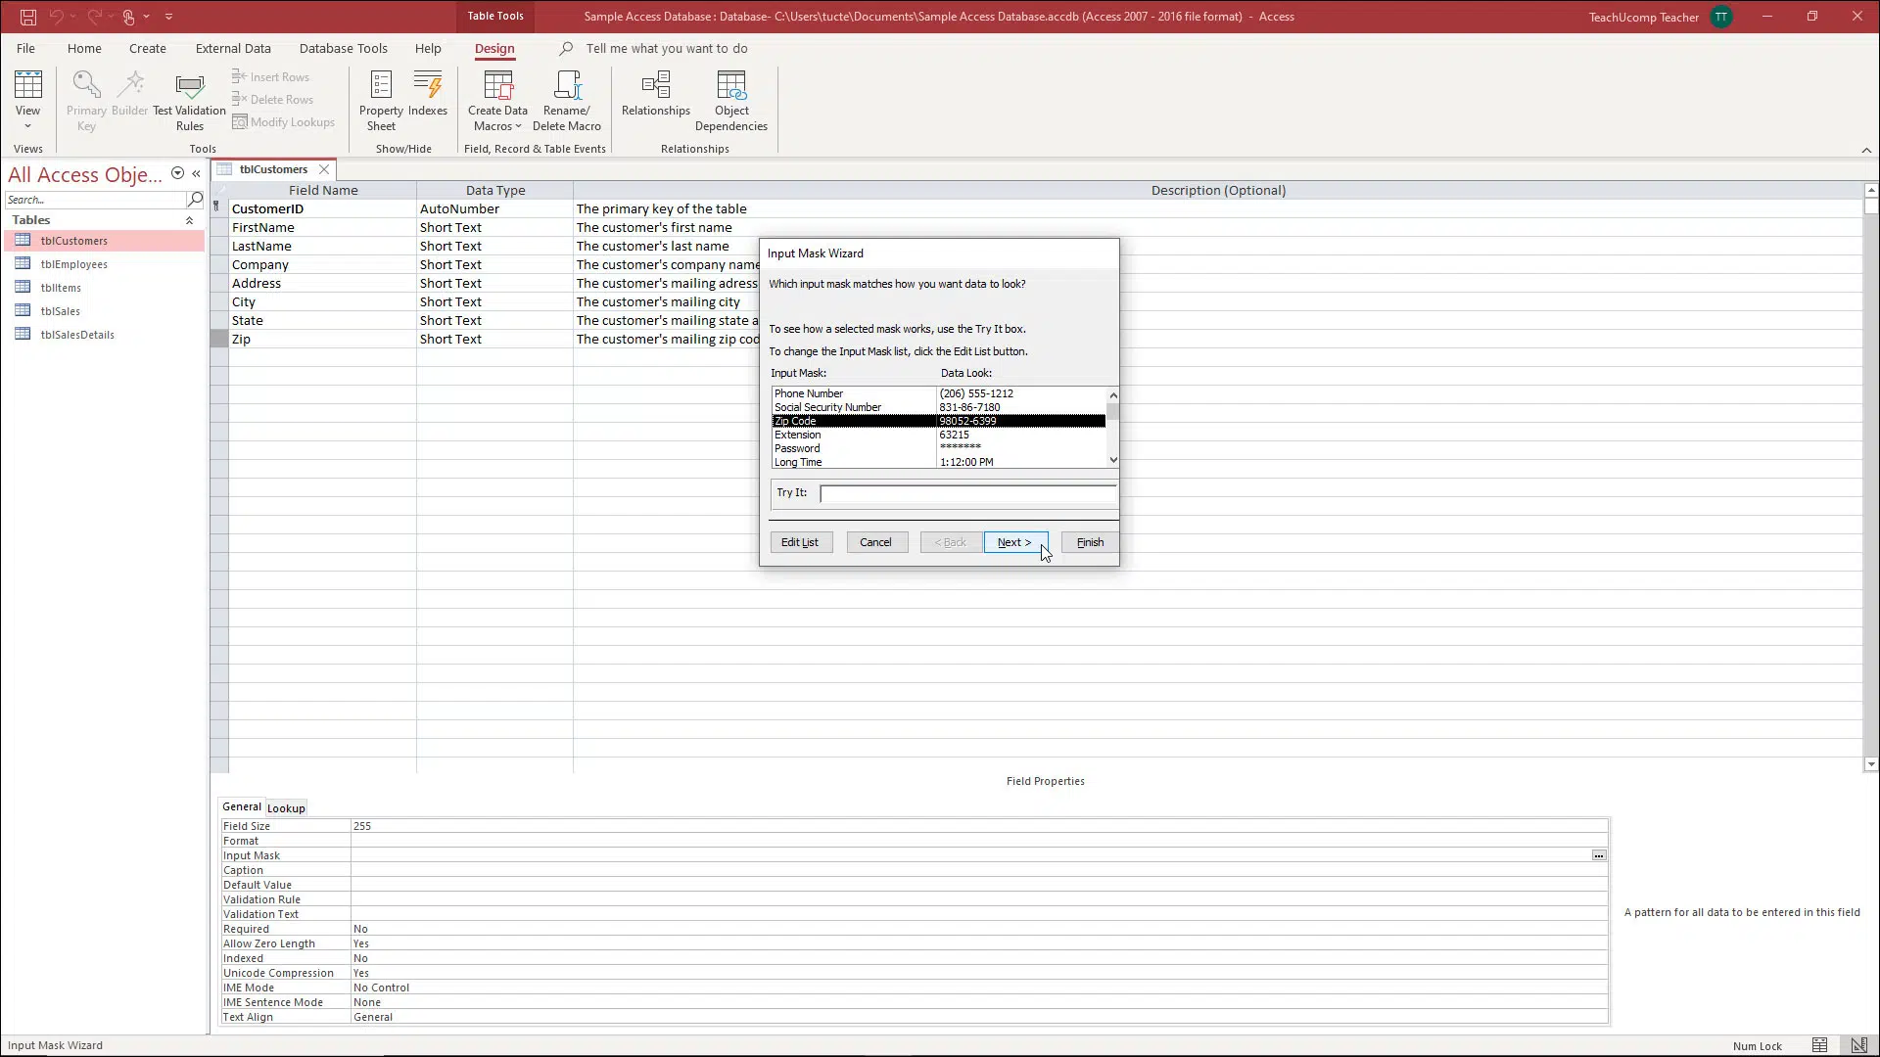Select the Lookup properties tab
This screenshot has width=1880, height=1057.
[286, 807]
